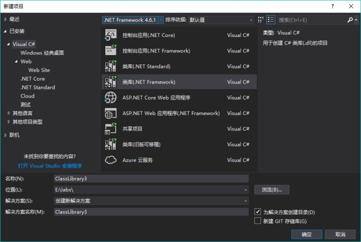Open the dialog help question mark

pyautogui.click(x=332, y=6)
